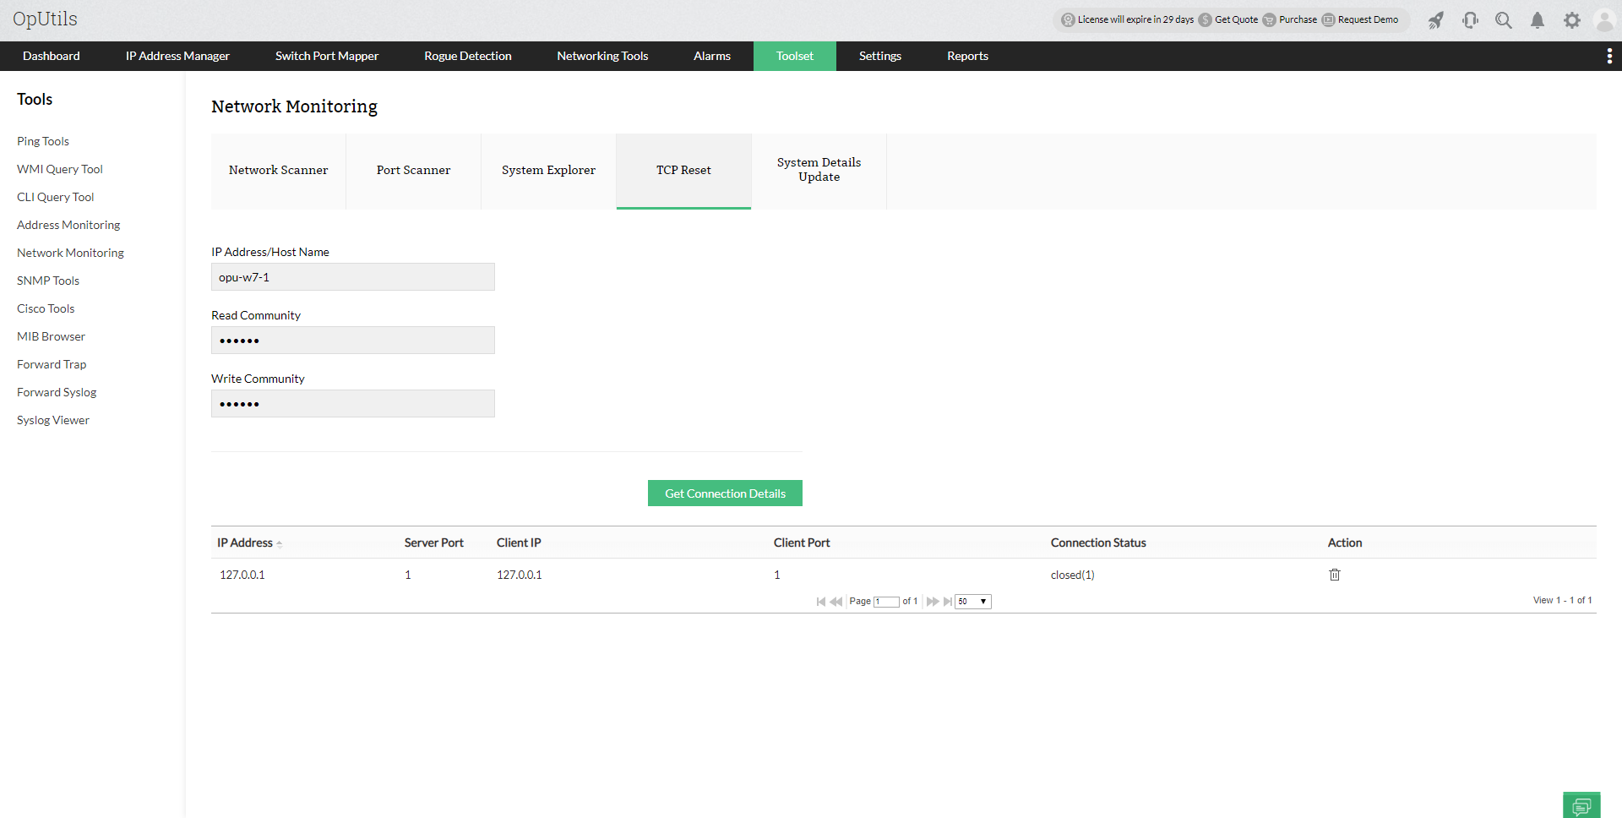
Task: Switch to Network Scanner tab
Action: (279, 171)
